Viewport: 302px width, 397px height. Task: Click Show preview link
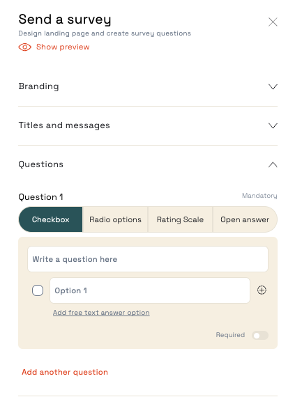click(x=63, y=47)
